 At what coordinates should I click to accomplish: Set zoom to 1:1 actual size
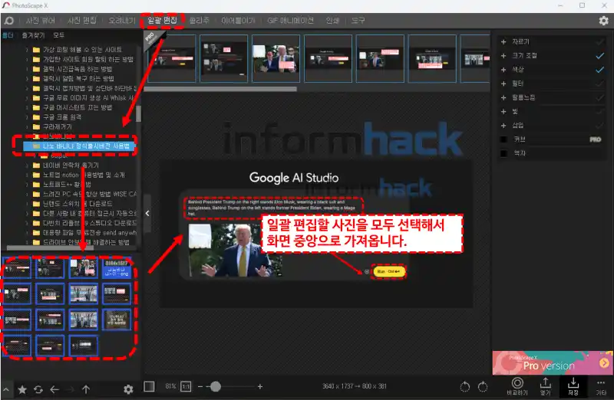click(x=186, y=387)
